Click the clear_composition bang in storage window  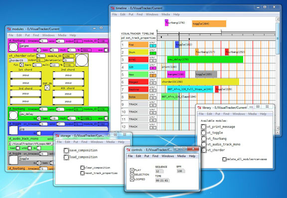[x=82, y=168]
